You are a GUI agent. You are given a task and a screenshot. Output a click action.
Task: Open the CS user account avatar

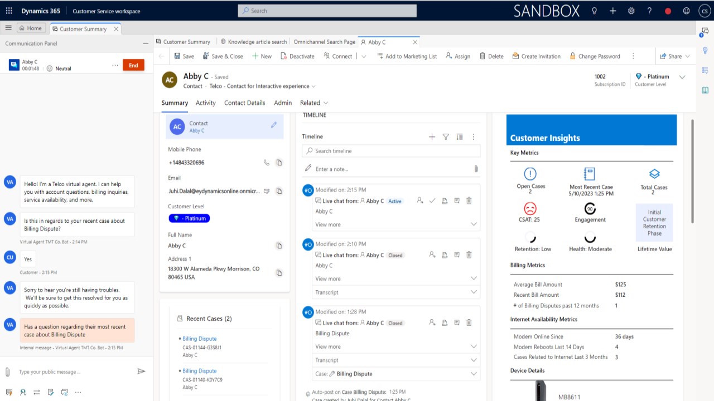click(x=704, y=11)
